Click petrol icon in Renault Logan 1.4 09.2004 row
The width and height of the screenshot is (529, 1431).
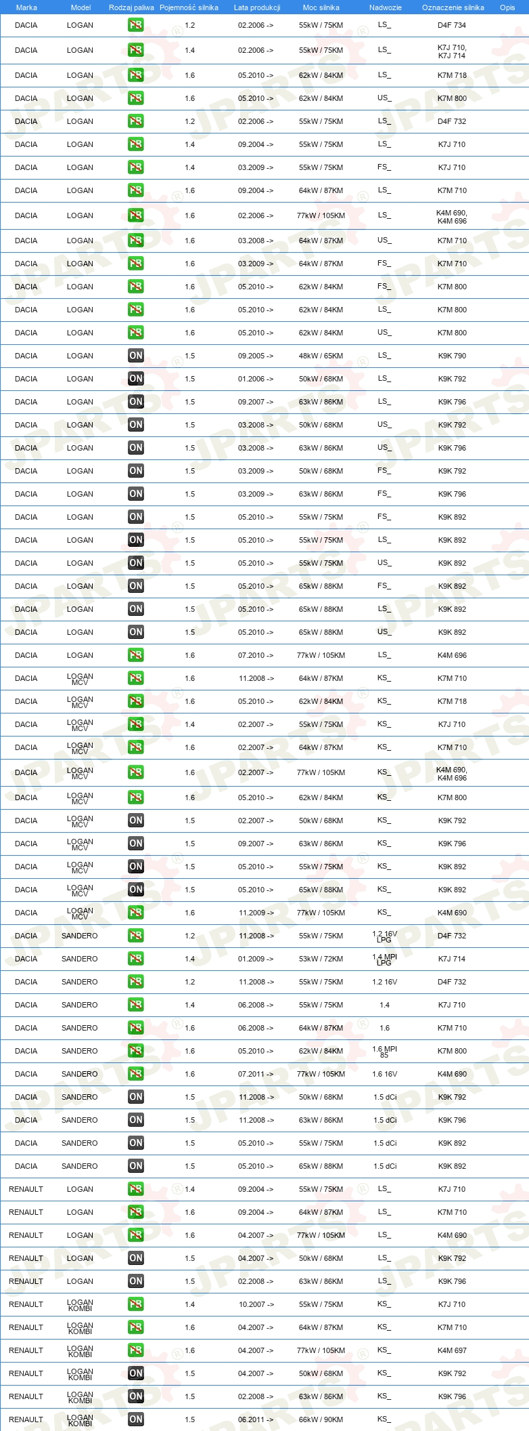click(x=136, y=1189)
